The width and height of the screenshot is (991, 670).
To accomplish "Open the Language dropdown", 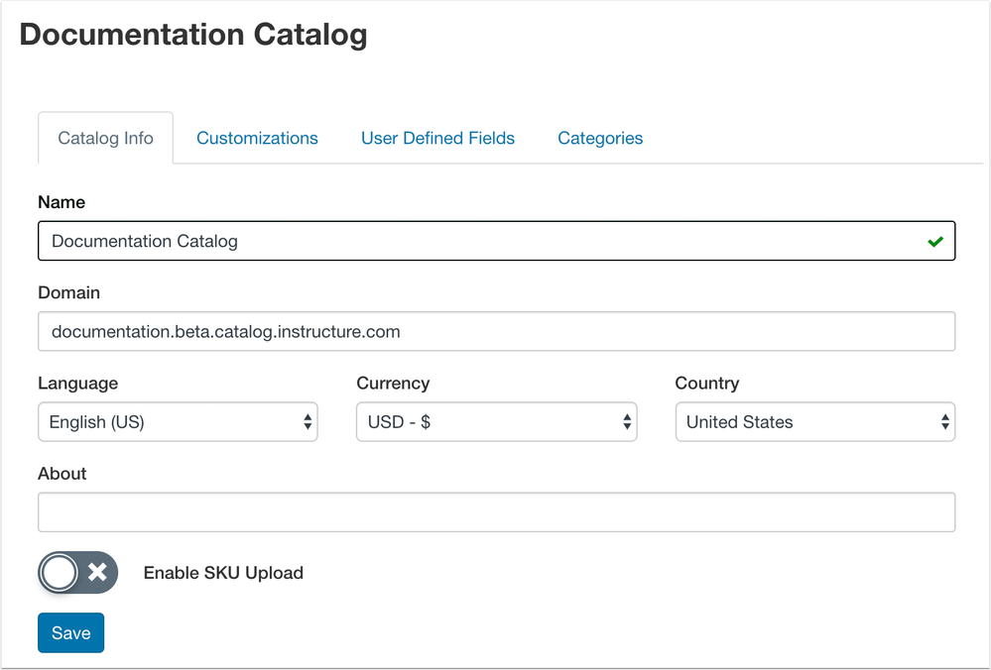I will point(179,421).
